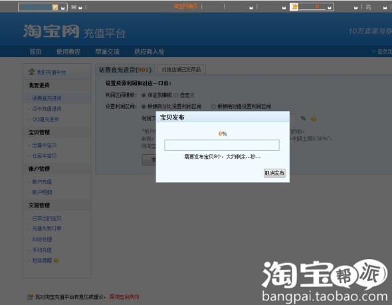This screenshot has height=305, width=392.
Task: Select the 保证我赚钱 profit template radio
Action: (x=144, y=95)
